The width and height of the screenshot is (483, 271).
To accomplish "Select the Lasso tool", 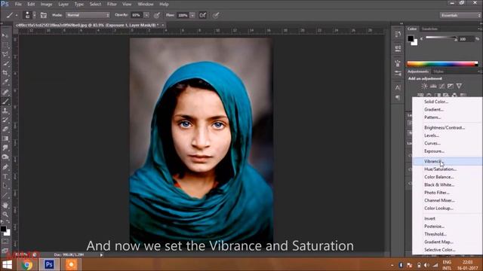I will point(5,54).
